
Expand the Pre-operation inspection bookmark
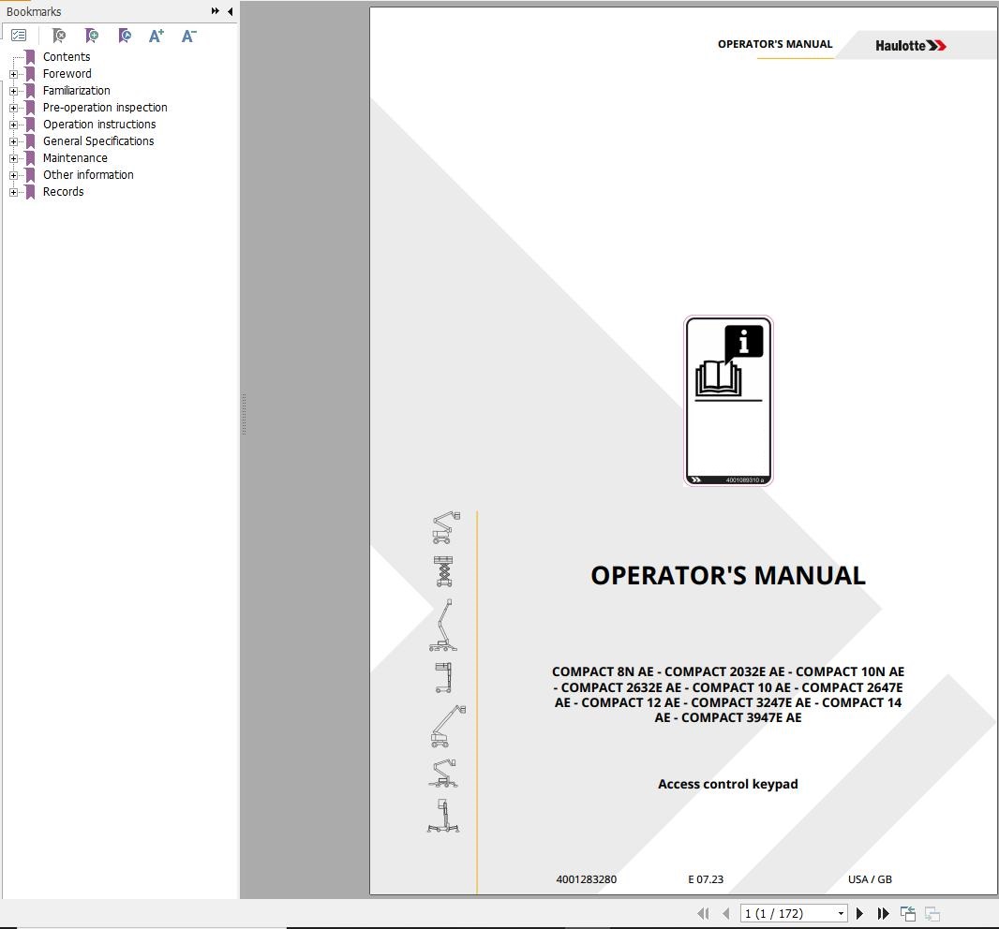pyautogui.click(x=13, y=108)
